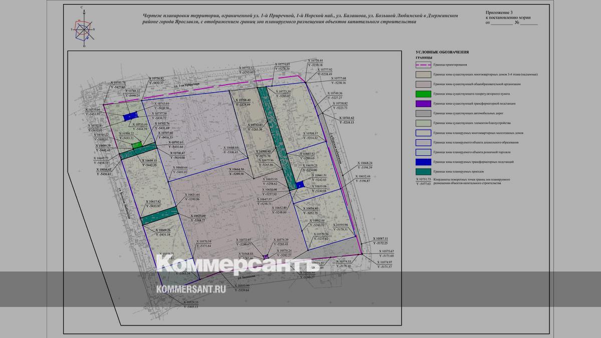Select the magenta dashed design boundary legend swatch
This screenshot has width=601, height=338.
pos(423,65)
